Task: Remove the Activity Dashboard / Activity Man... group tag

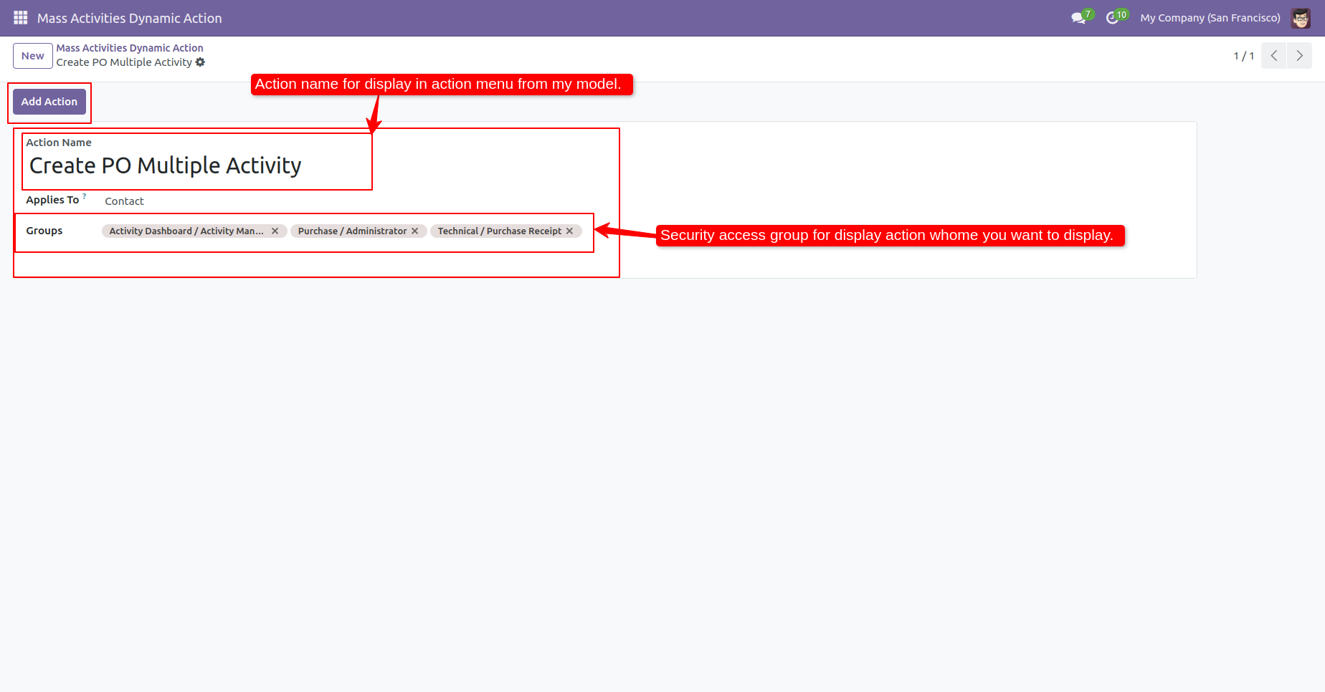Action: tap(275, 231)
